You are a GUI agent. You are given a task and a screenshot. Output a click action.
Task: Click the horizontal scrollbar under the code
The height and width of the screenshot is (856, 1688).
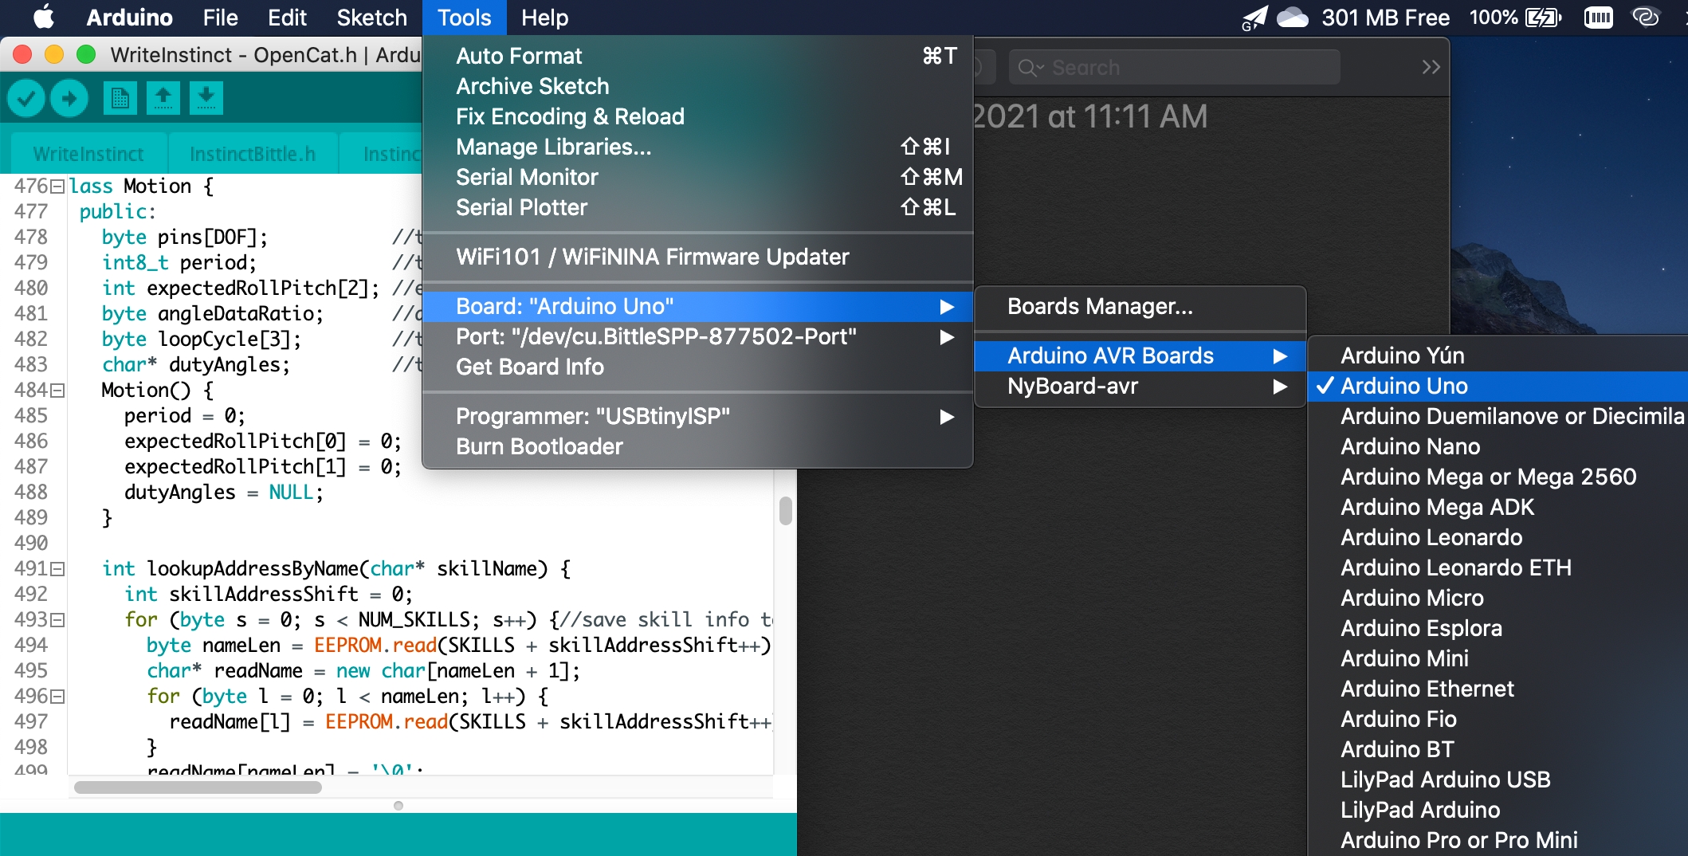tap(198, 787)
